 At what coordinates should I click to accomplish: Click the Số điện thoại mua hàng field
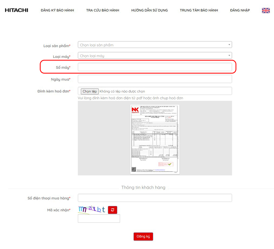[x=155, y=198]
